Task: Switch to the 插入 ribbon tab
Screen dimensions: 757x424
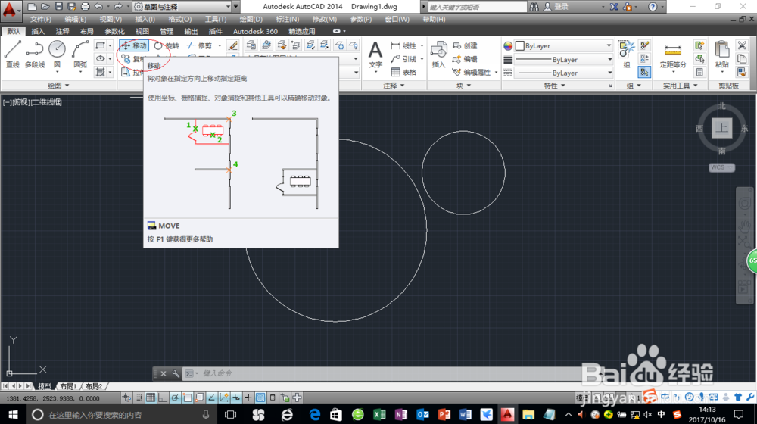Action: coord(38,31)
